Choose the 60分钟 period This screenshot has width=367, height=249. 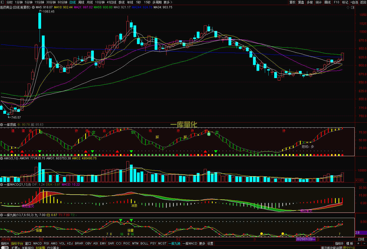63,2
